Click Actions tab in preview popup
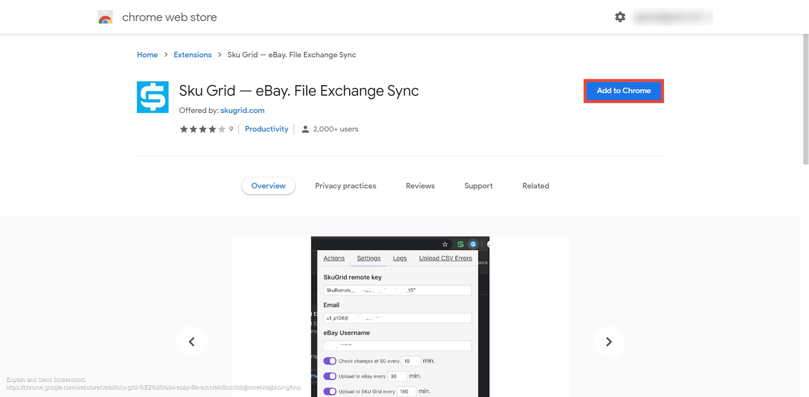809x397 pixels. point(334,258)
